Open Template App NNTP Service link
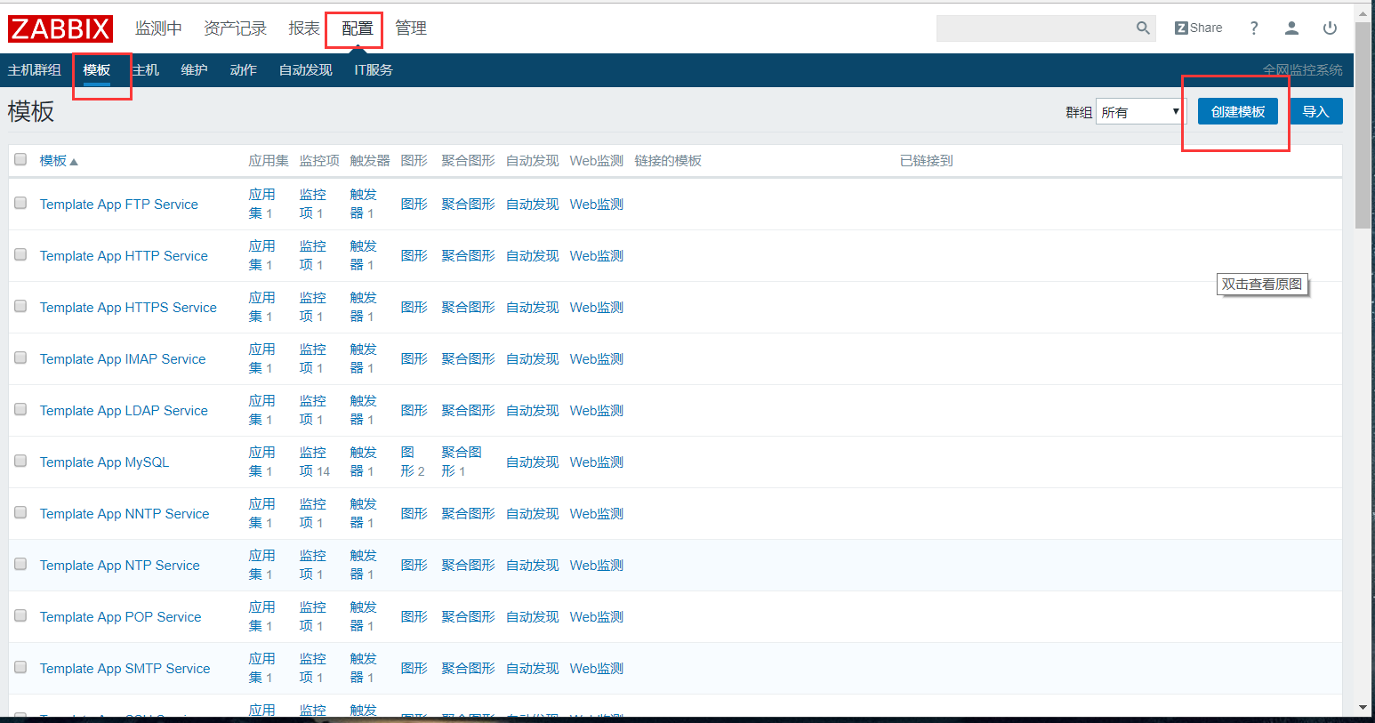 [x=125, y=514]
